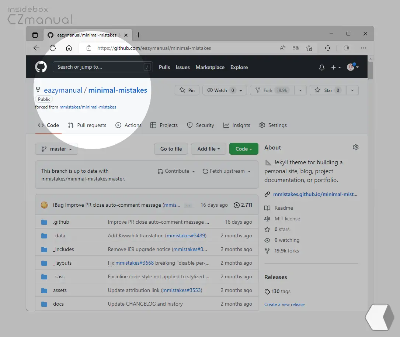Click the browser home icon

click(69, 48)
